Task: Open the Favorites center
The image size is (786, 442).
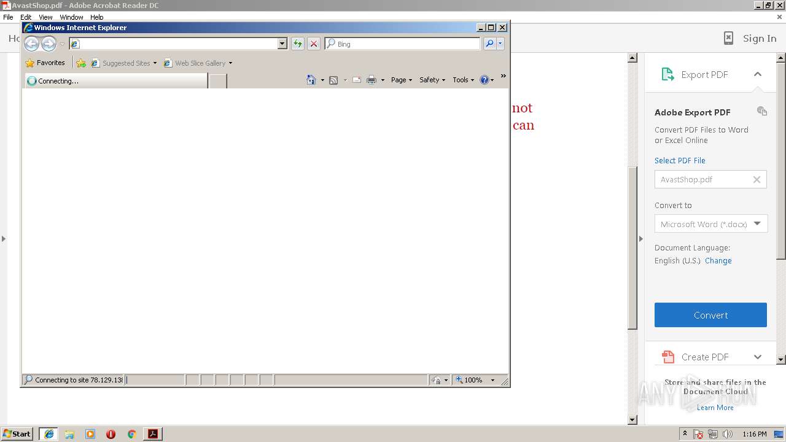Action: (45, 63)
